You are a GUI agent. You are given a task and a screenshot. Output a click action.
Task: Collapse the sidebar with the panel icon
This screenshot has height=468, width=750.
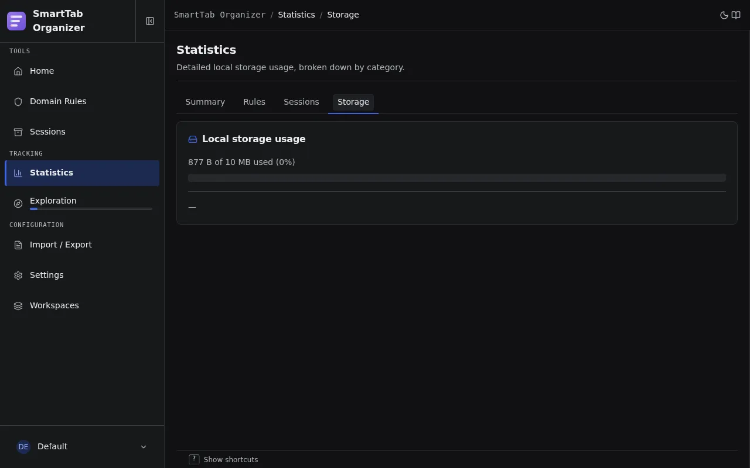(x=150, y=21)
